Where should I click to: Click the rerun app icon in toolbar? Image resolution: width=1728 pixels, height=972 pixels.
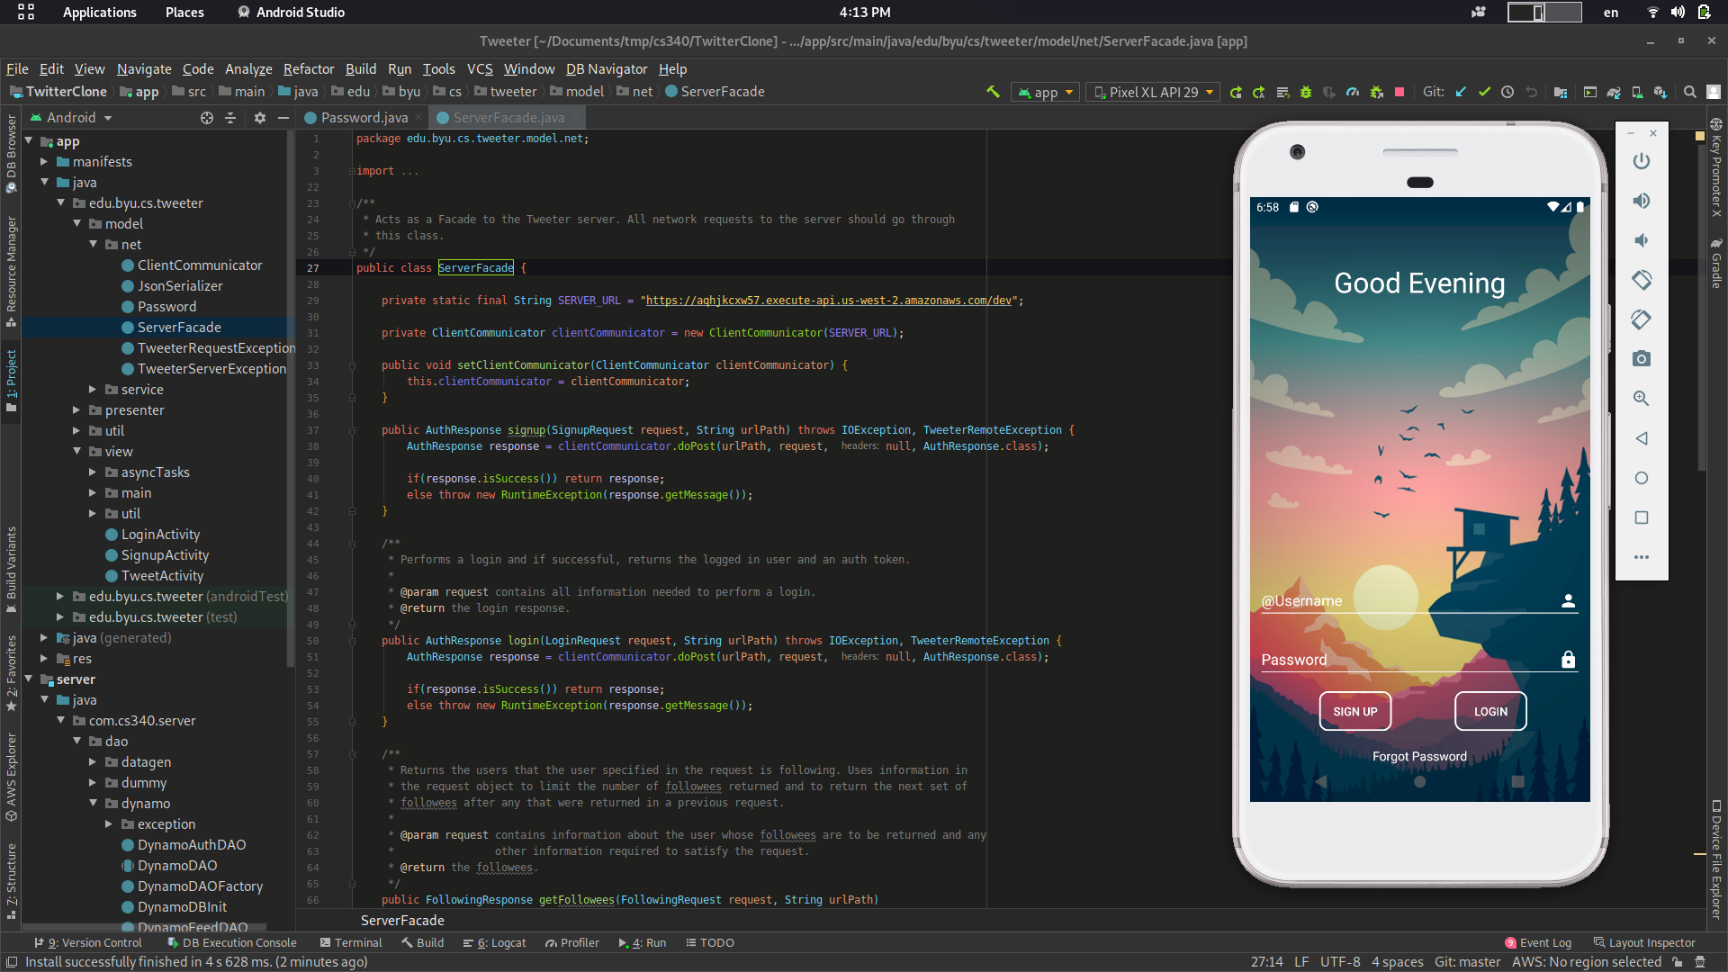coord(1236,92)
